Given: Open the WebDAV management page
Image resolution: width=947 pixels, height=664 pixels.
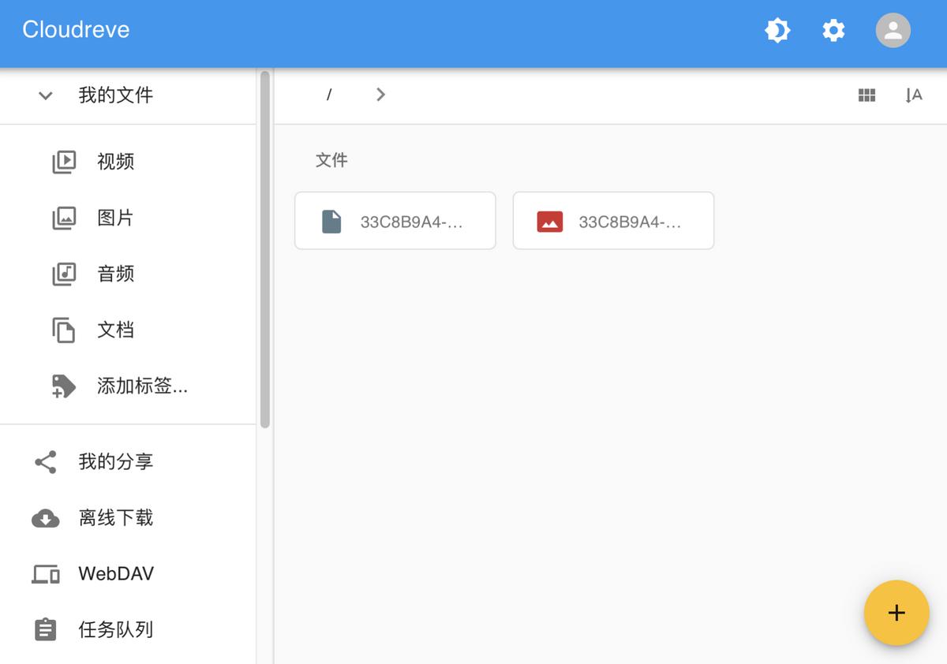Looking at the screenshot, I should [115, 574].
